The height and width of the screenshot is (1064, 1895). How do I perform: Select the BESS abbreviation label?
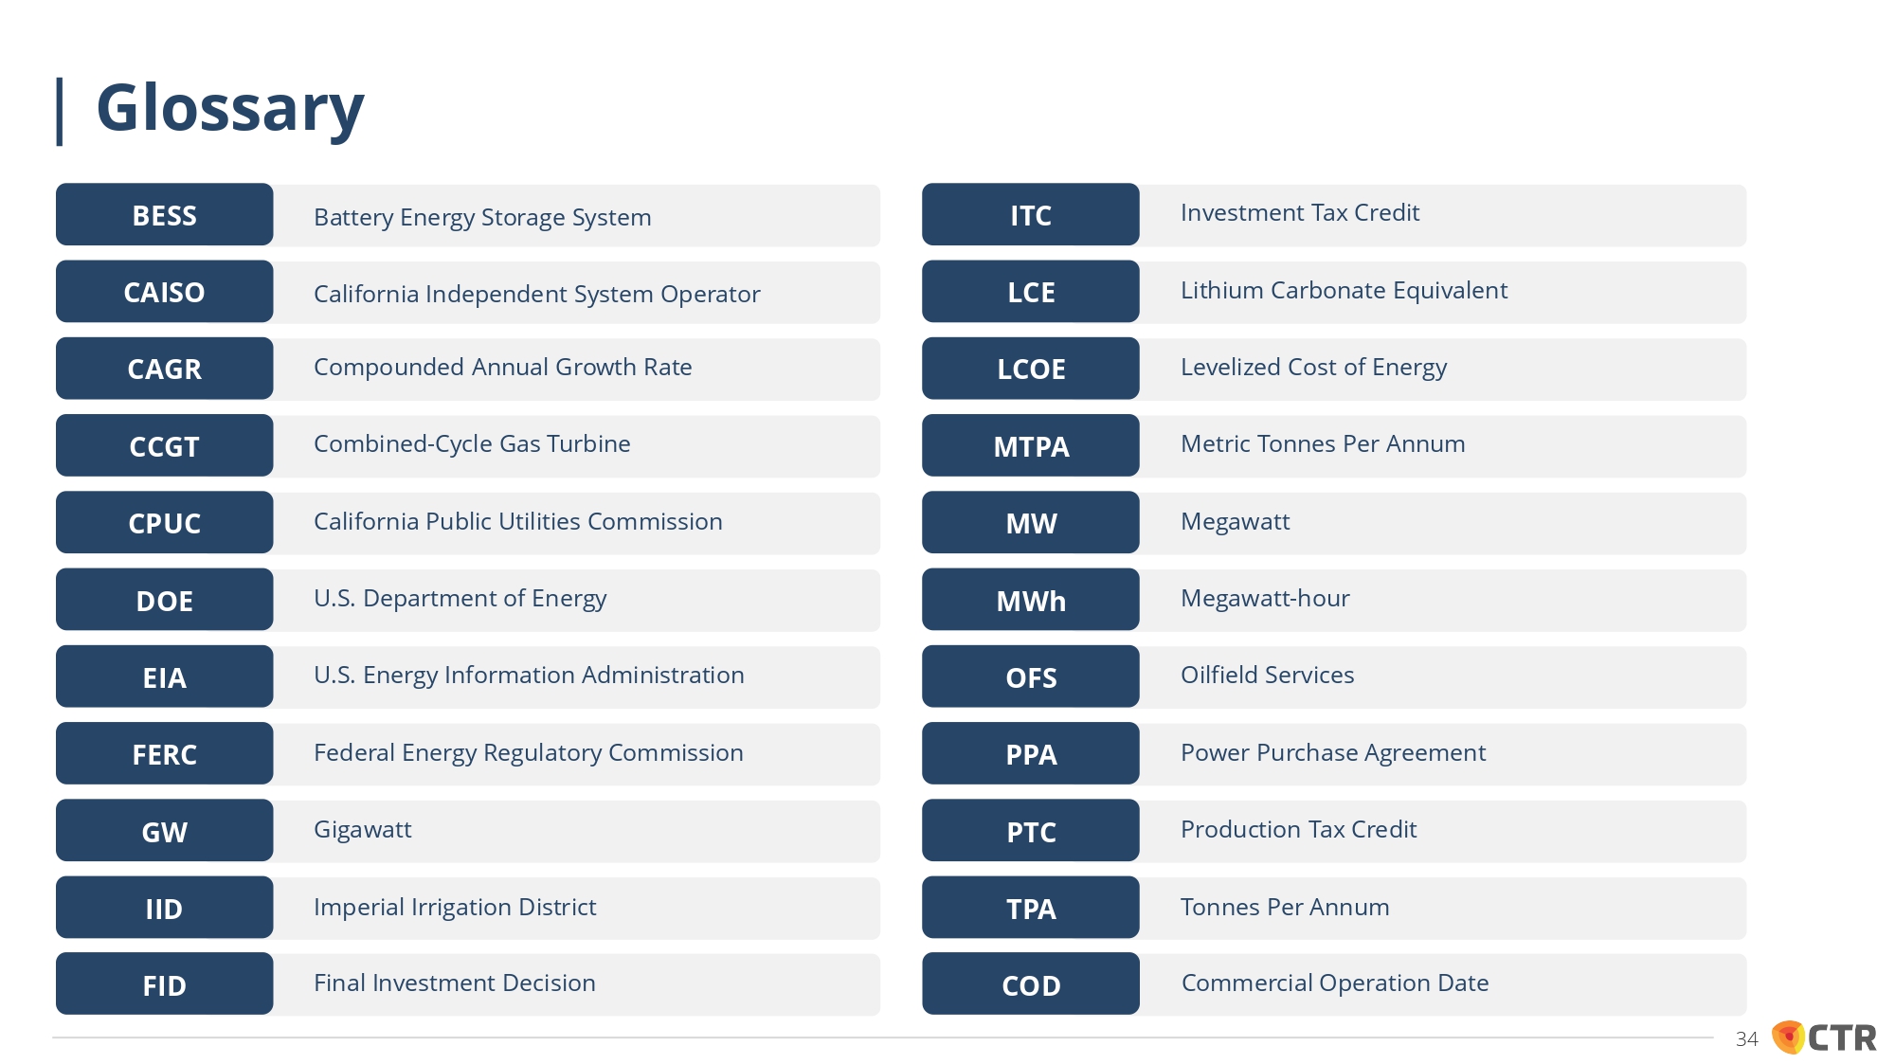(x=165, y=215)
